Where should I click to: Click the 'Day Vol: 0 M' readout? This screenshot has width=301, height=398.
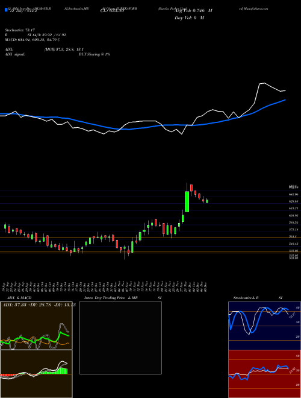click(189, 17)
